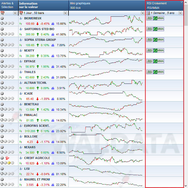Open the EIFFAGE stock name
Image resolution: width=188 pixels, height=188 pixels.
(x=30, y=61)
